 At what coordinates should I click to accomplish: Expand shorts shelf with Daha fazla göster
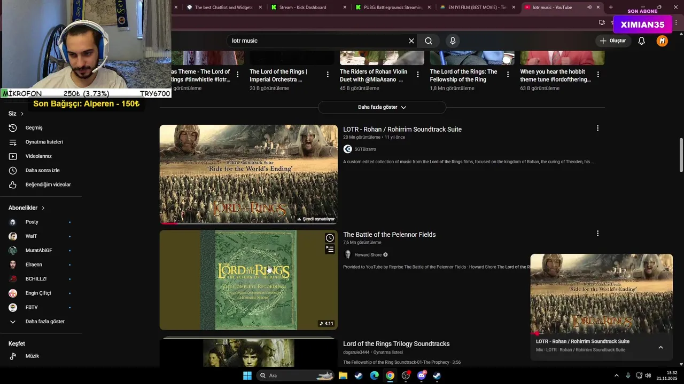[x=382, y=107]
